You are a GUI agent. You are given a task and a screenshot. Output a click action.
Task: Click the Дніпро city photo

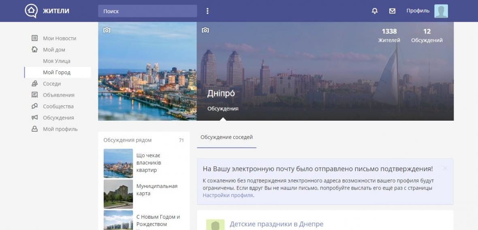(x=147, y=71)
